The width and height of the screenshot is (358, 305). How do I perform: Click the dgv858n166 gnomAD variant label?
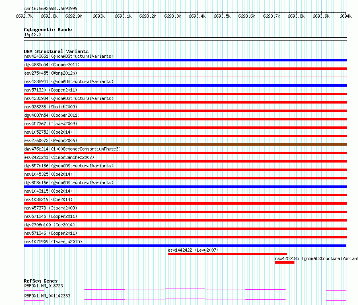pos(69,183)
